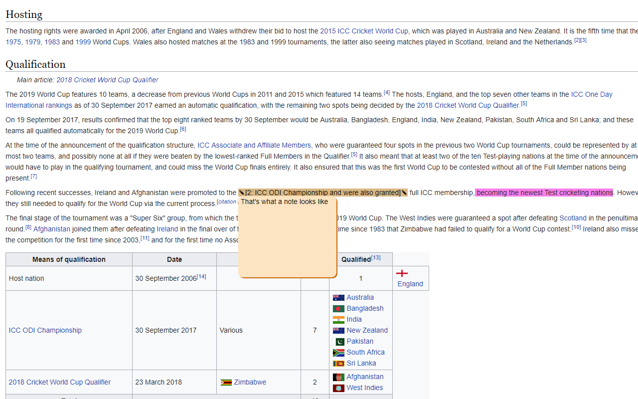Click the Australia flag icon
The height and width of the screenshot is (399, 638).
338,298
